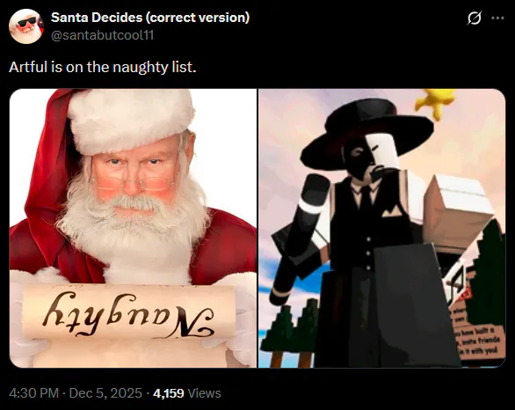Open the Santa naughty list photo

(133, 228)
